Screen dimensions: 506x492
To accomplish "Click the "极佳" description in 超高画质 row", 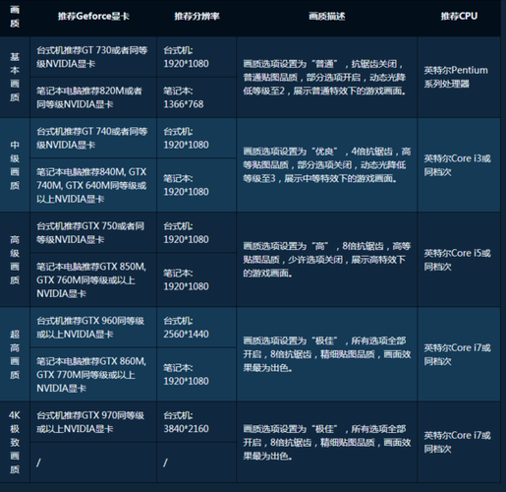I will pos(327,354).
